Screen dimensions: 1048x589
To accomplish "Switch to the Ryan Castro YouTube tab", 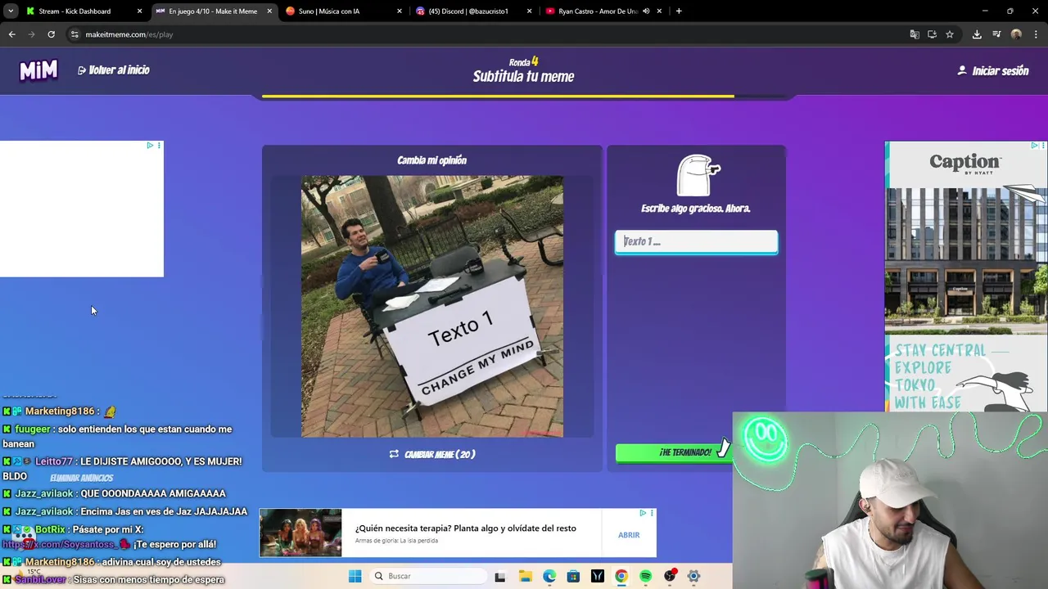I will pyautogui.click(x=598, y=11).
